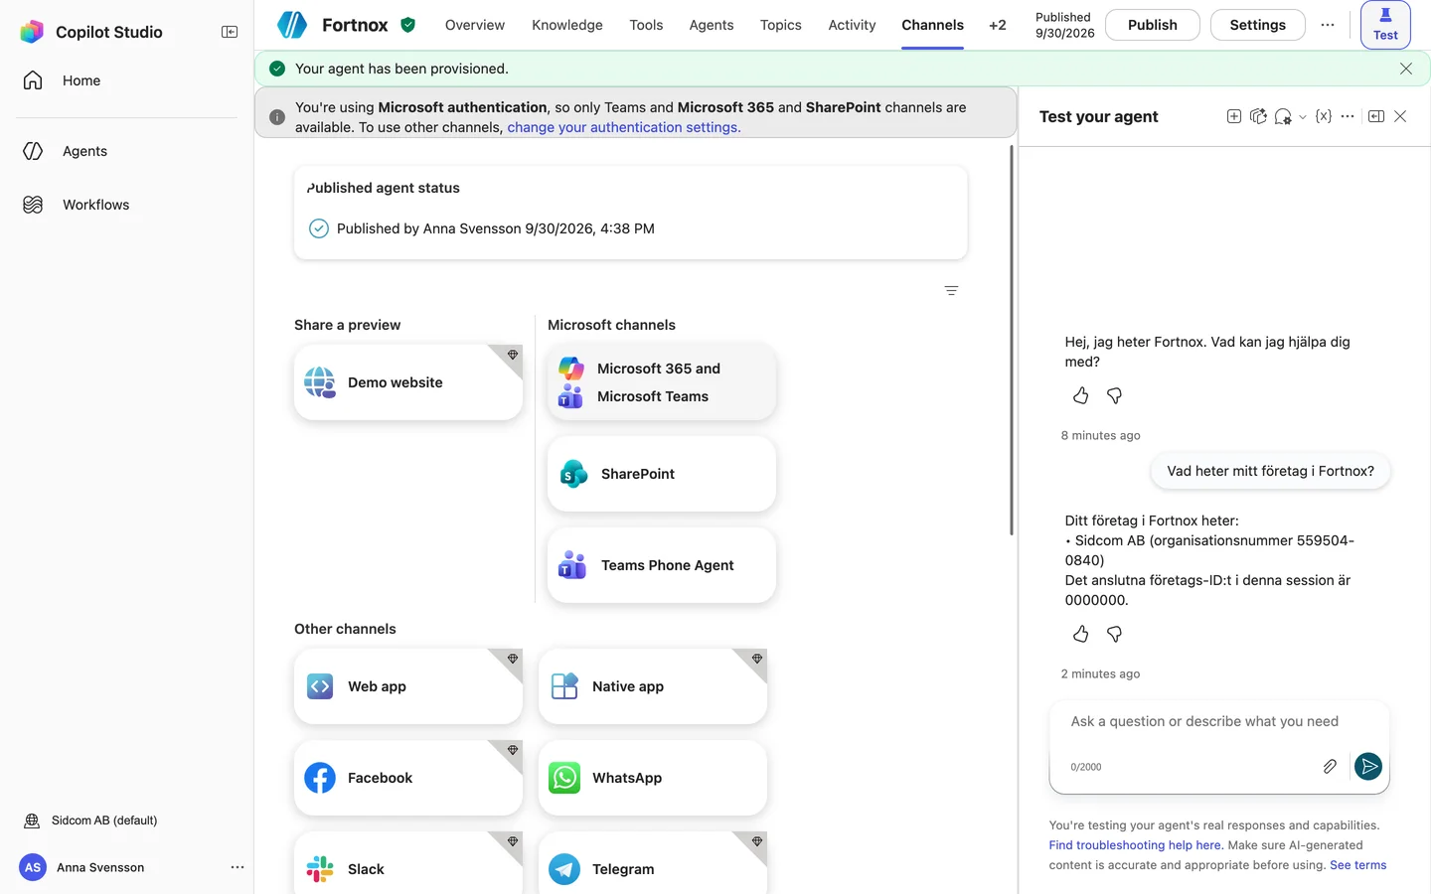This screenshot has width=1431, height=894.
Task: Dislike the Sidcom AB company answer
Action: coord(1115,634)
